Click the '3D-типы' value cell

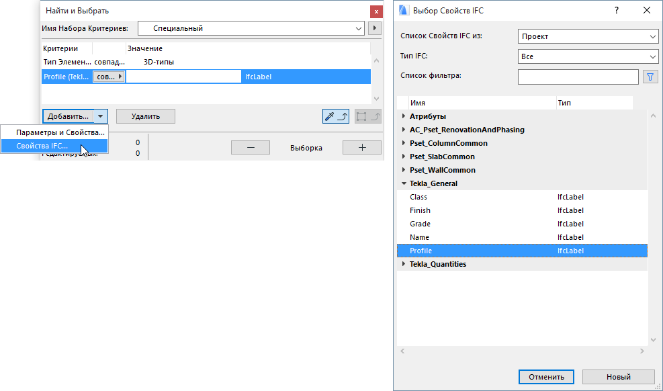pyautogui.click(x=159, y=62)
